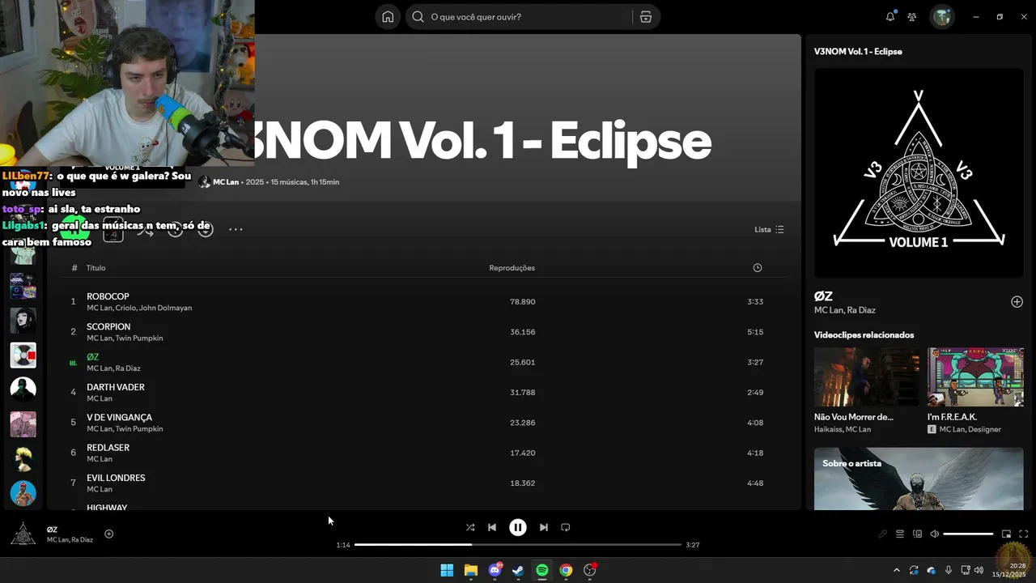Click the system tray microphone icon
1036x583 pixels.
[x=949, y=570]
